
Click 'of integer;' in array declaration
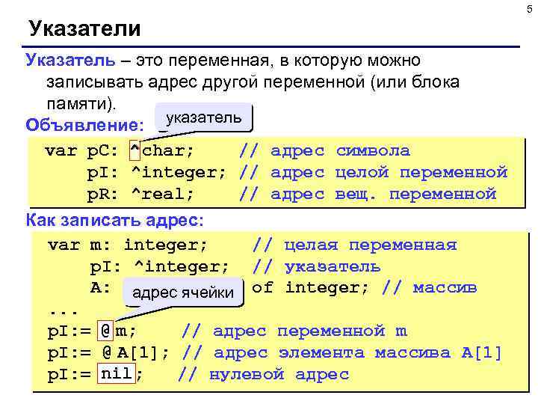[310, 287]
